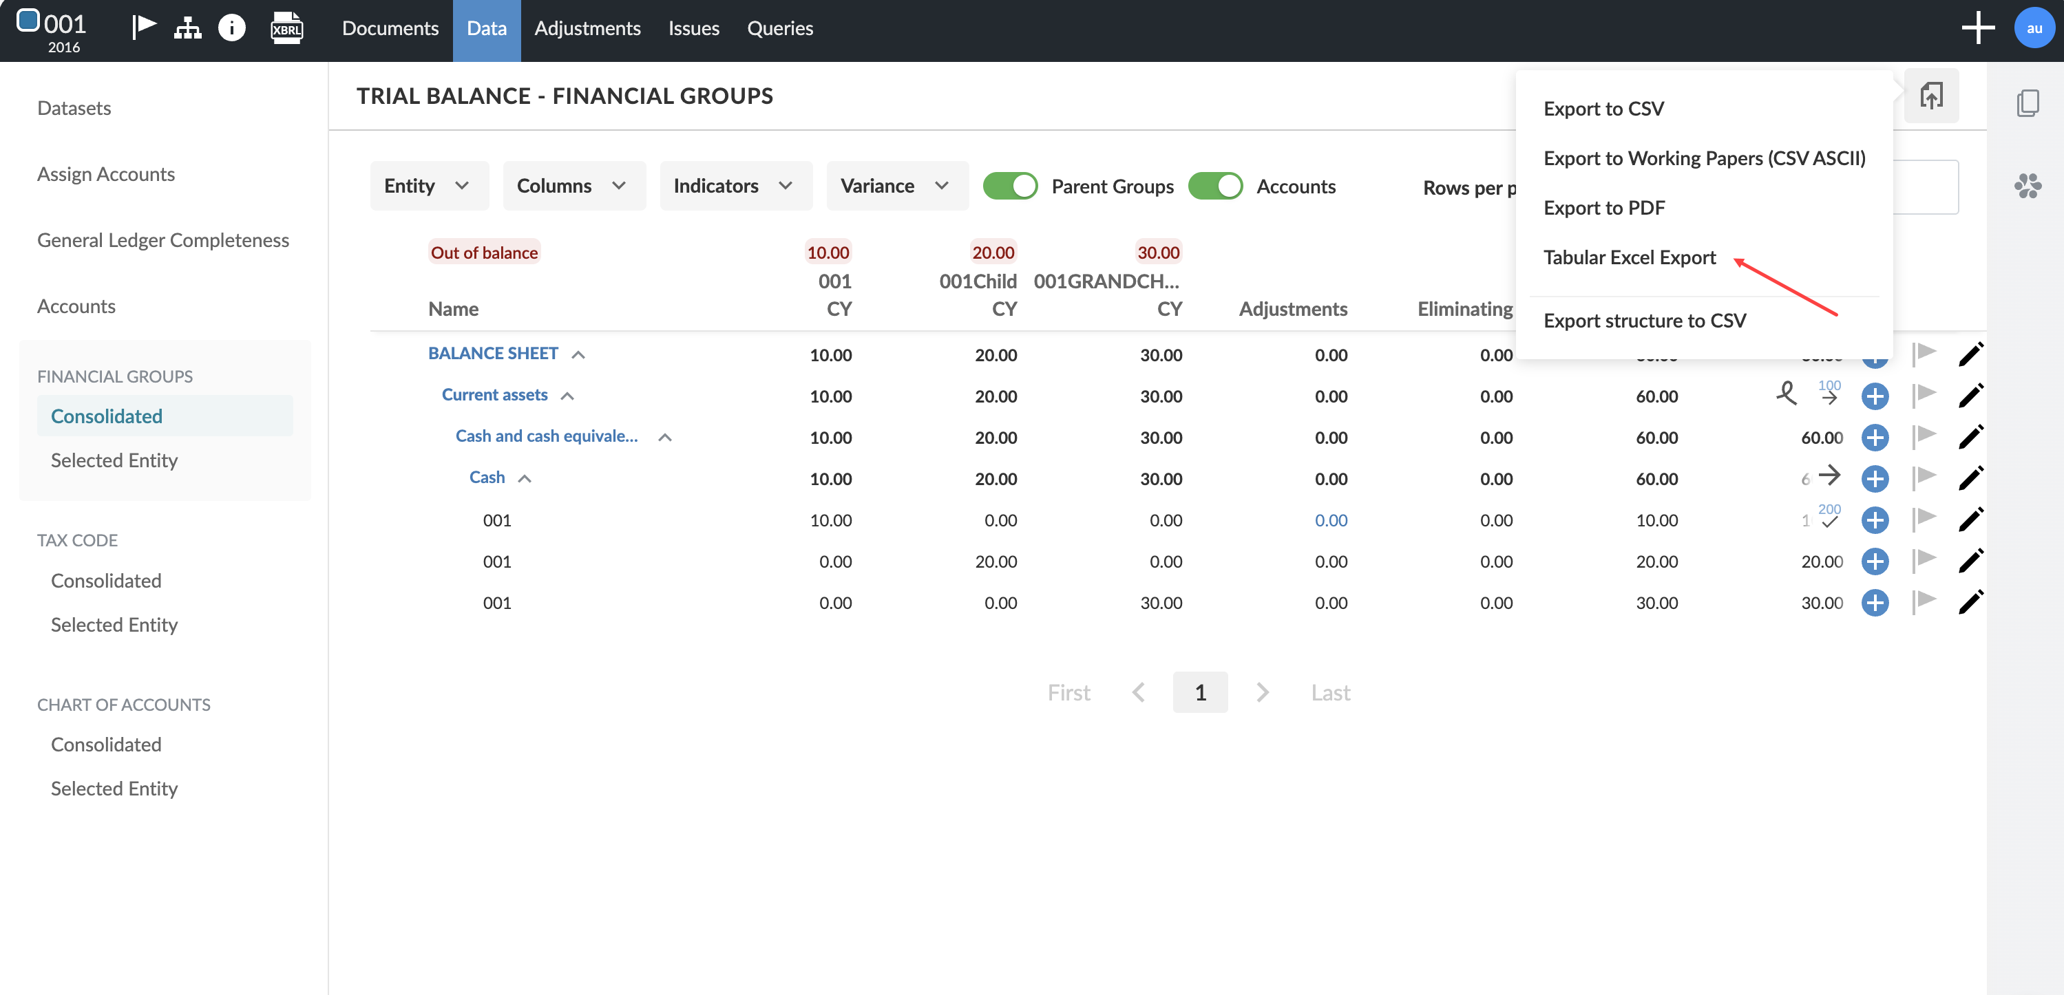Image resolution: width=2064 pixels, height=995 pixels.
Task: Switch to Adjustments tab
Action: click(587, 28)
